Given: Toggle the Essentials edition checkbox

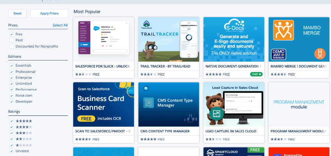Looking at the screenshot, I should click(12, 66).
